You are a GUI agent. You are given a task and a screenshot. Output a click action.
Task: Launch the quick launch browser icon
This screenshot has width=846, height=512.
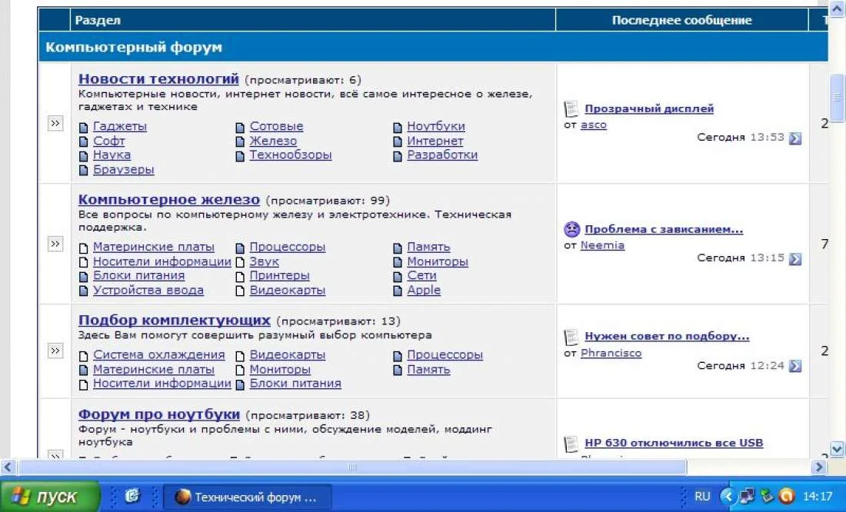pyautogui.click(x=132, y=496)
